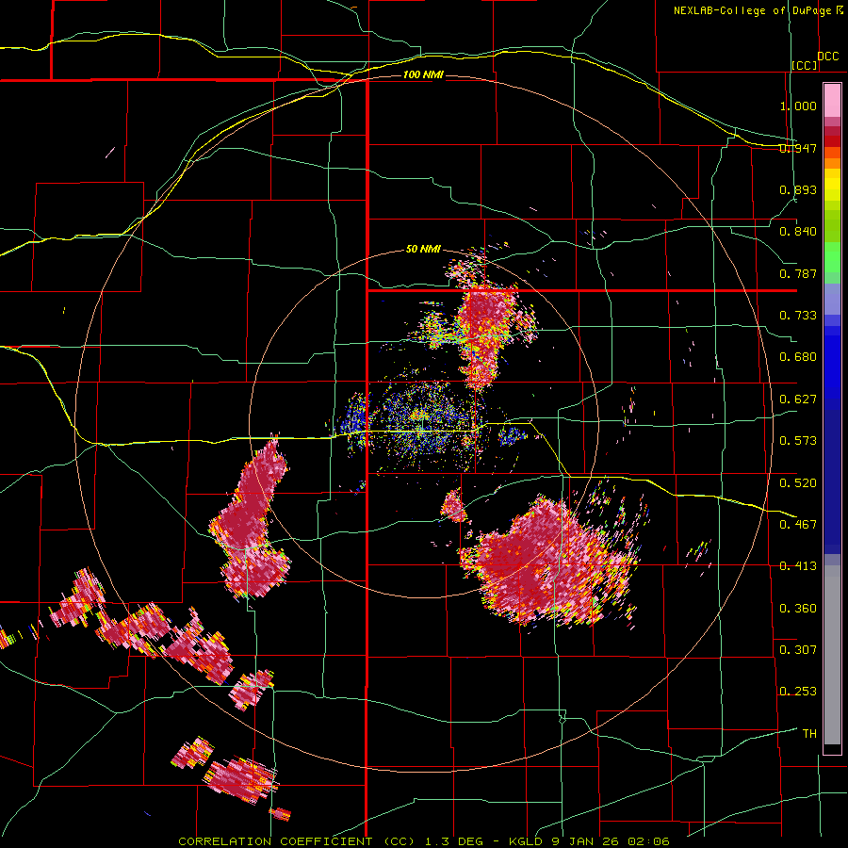Image resolution: width=848 pixels, height=848 pixels.
Task: Select the 0.467 scale value
Action: pos(798,524)
